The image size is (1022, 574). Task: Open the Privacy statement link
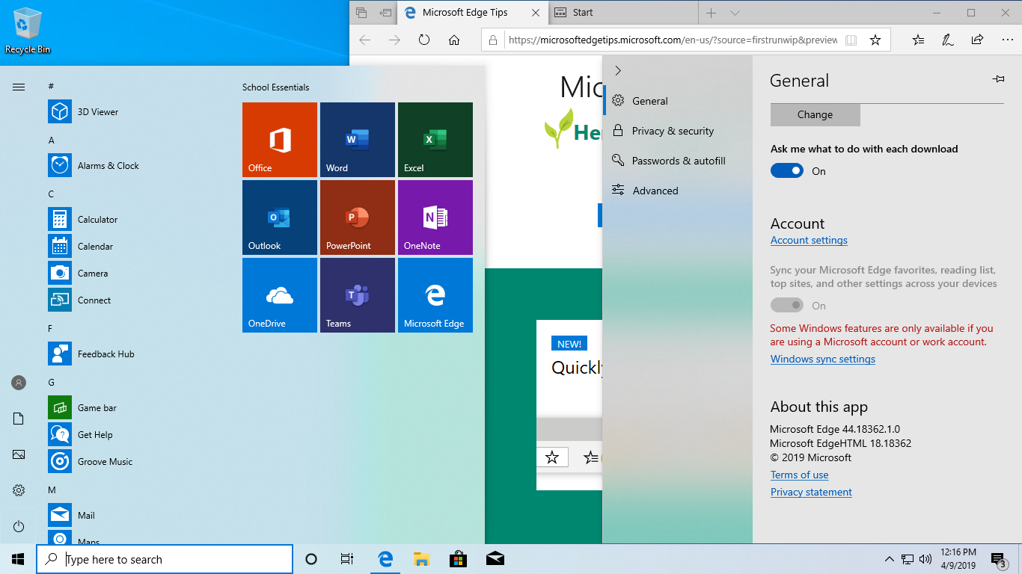tap(811, 493)
